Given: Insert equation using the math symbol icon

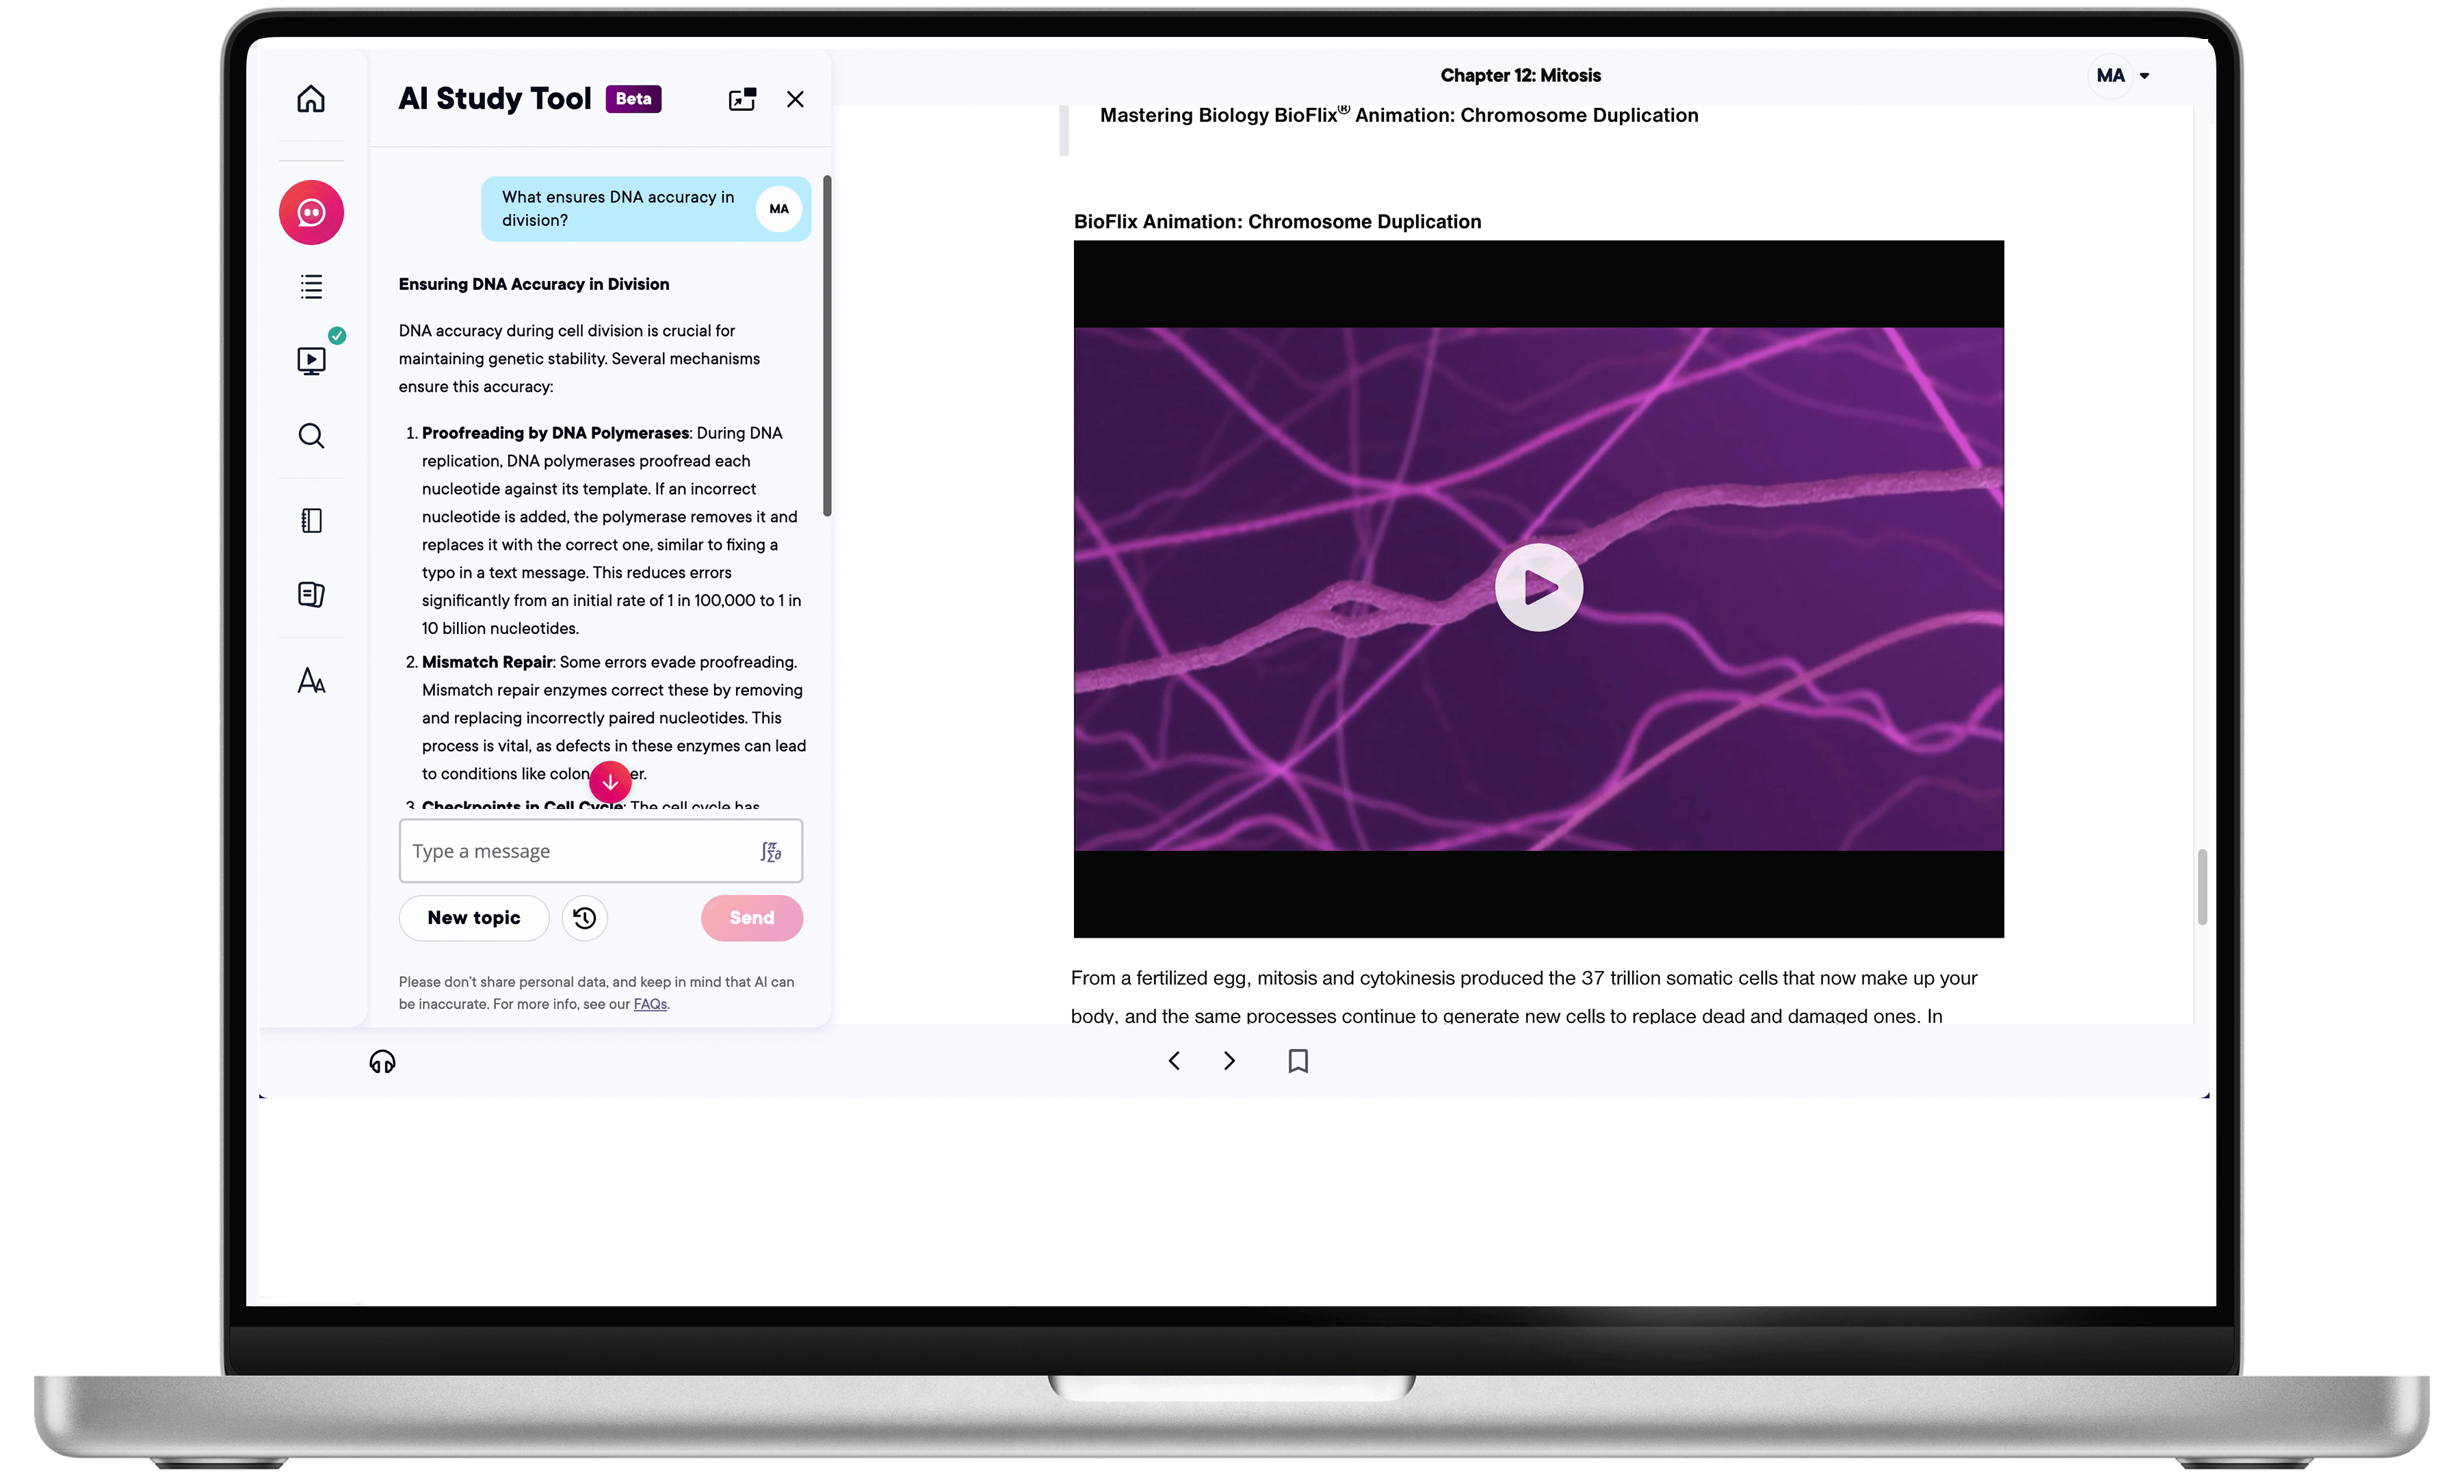Looking at the screenshot, I should pos(770,851).
